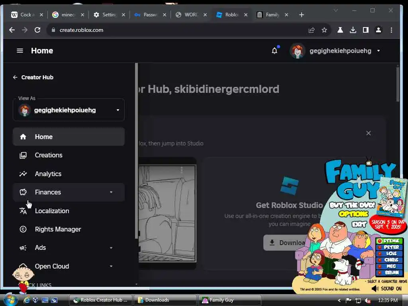Viewport: 408px width, 306px height.
Task: Select BRIAN in Family Guy window
Action: [389, 273]
